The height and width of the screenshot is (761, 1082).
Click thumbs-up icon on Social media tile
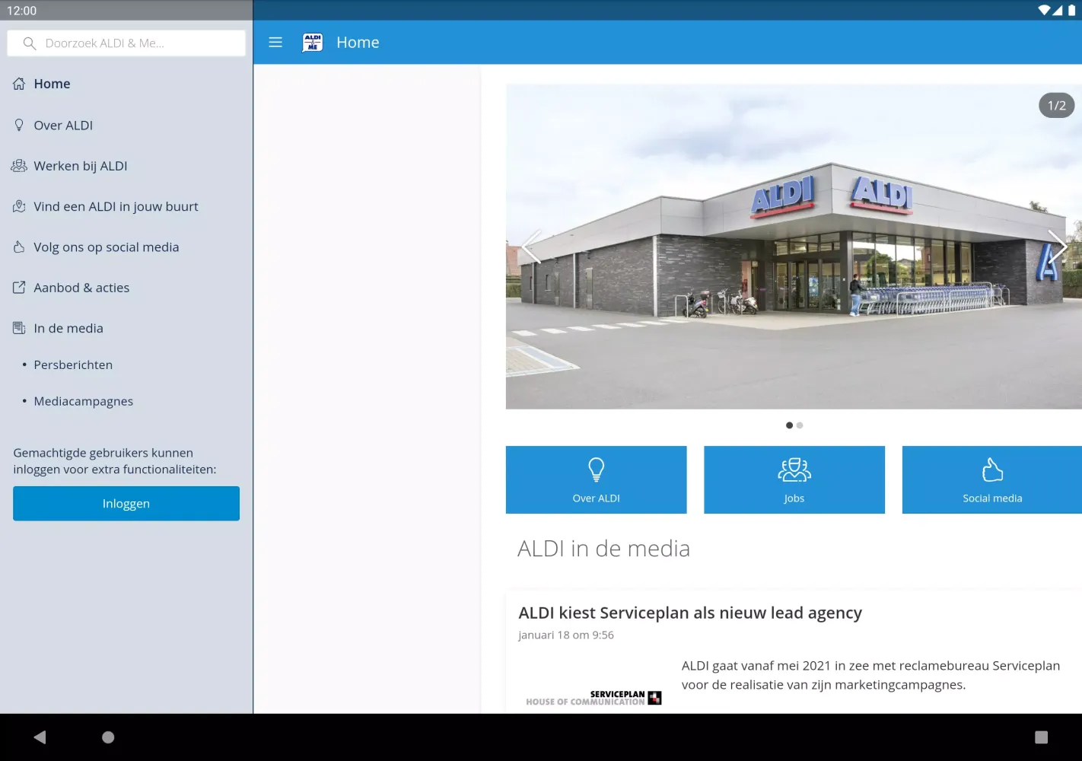tap(992, 470)
